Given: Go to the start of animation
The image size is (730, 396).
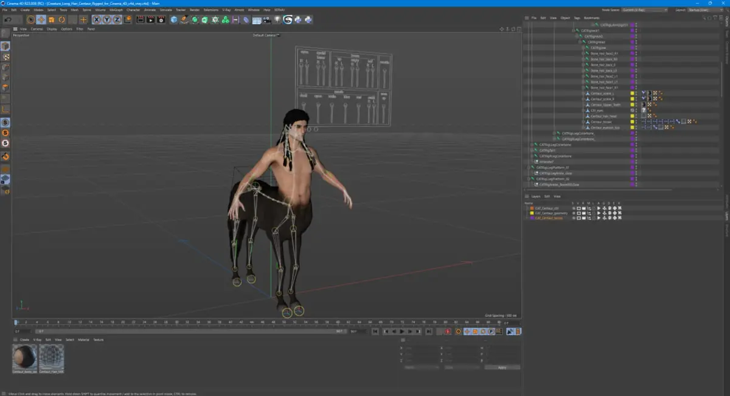Looking at the screenshot, I should coord(375,332).
